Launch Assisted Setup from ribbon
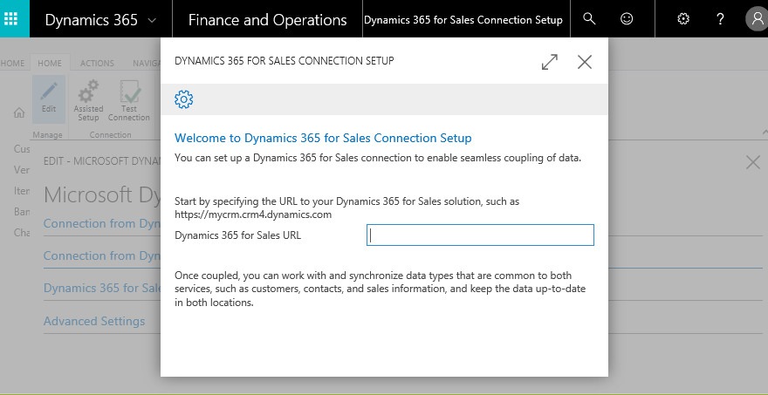768x395 pixels. click(x=89, y=100)
